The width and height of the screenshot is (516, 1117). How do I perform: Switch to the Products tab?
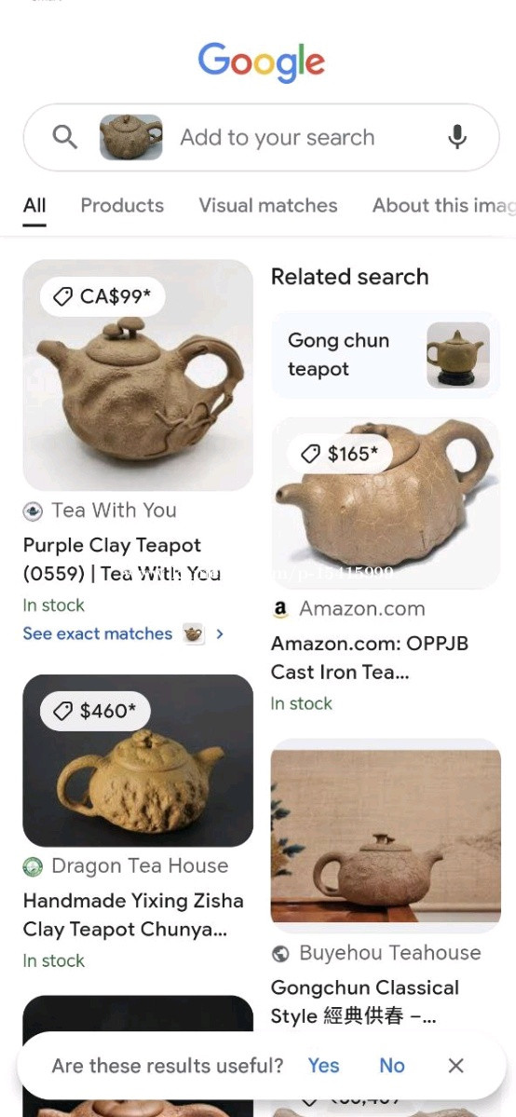(x=122, y=205)
